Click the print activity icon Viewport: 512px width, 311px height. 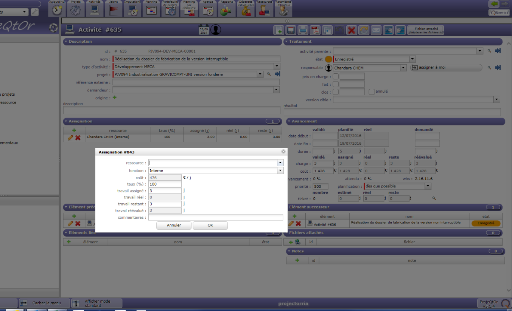pyautogui.click(x=303, y=30)
